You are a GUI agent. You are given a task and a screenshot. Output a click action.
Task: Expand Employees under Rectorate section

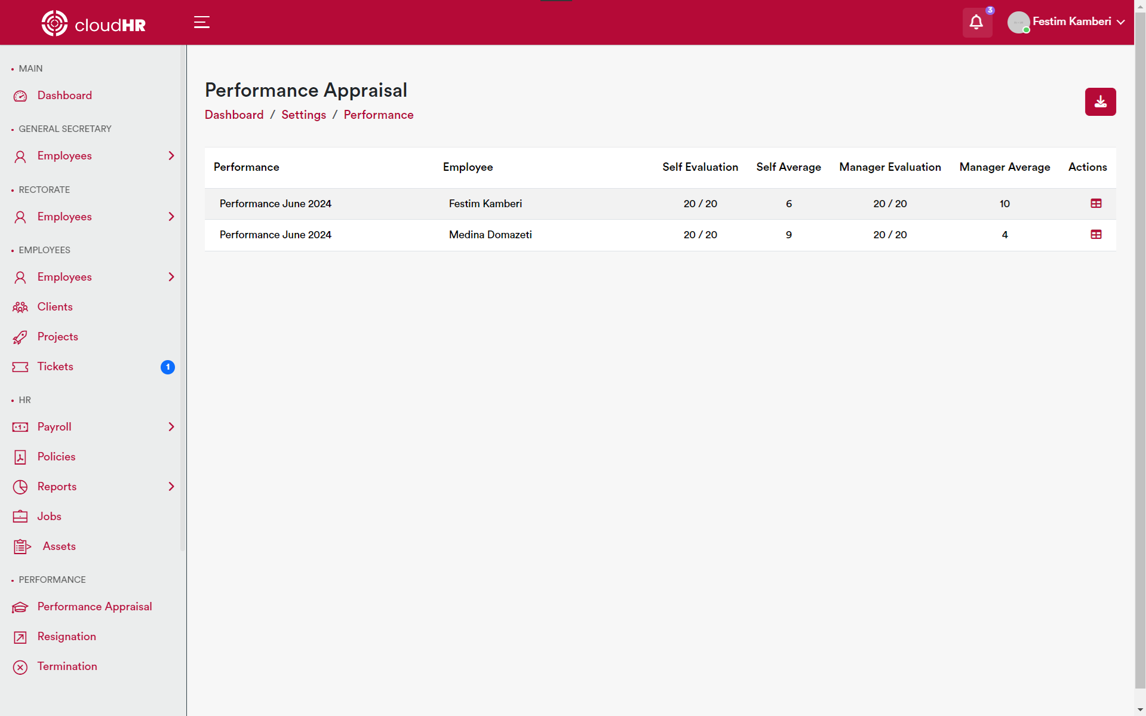click(x=171, y=217)
